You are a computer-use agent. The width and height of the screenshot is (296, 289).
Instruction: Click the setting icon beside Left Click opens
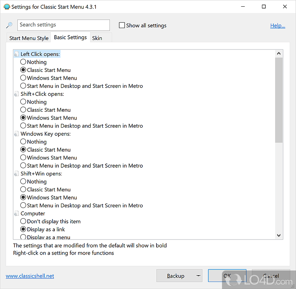point(17,54)
